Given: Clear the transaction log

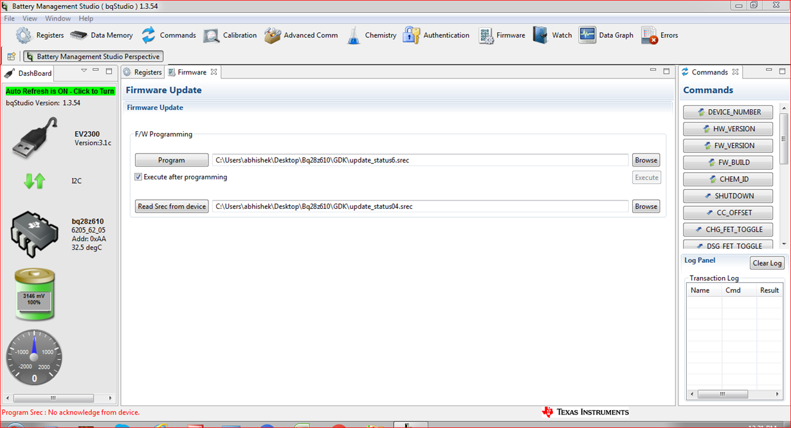Looking at the screenshot, I should tap(767, 263).
